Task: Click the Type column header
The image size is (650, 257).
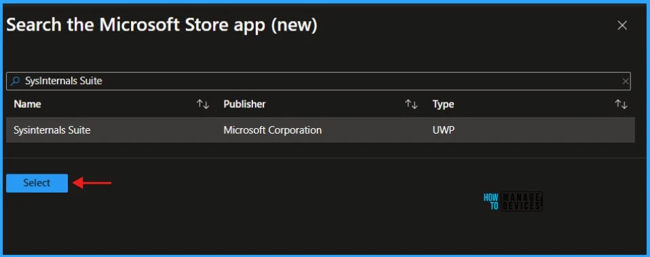Action: [x=443, y=104]
